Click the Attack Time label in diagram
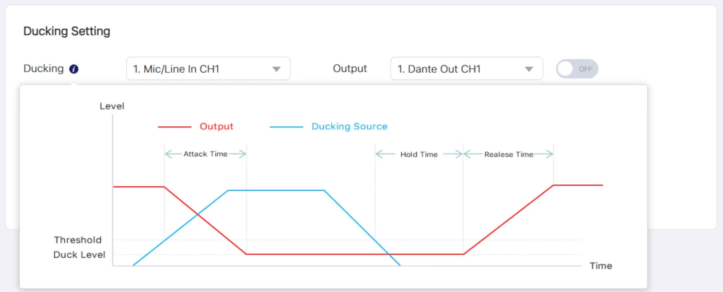The width and height of the screenshot is (723, 292). [205, 154]
